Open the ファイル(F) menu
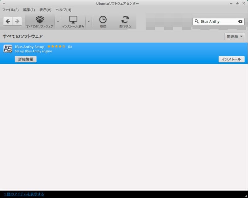This screenshot has width=248, height=198. point(11,10)
